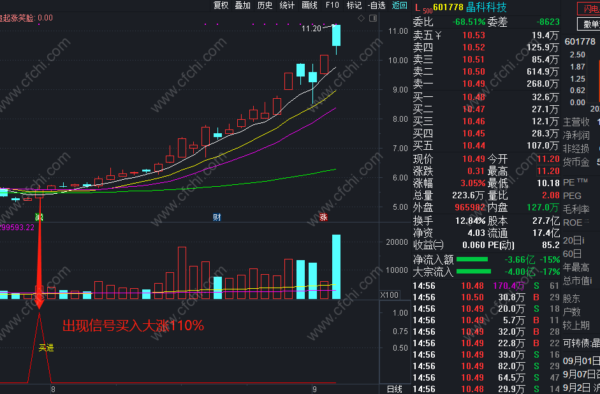The image size is (600, 394).
Task: Select the 14:56 tick with 170.4万 volume
Action: click(x=486, y=286)
